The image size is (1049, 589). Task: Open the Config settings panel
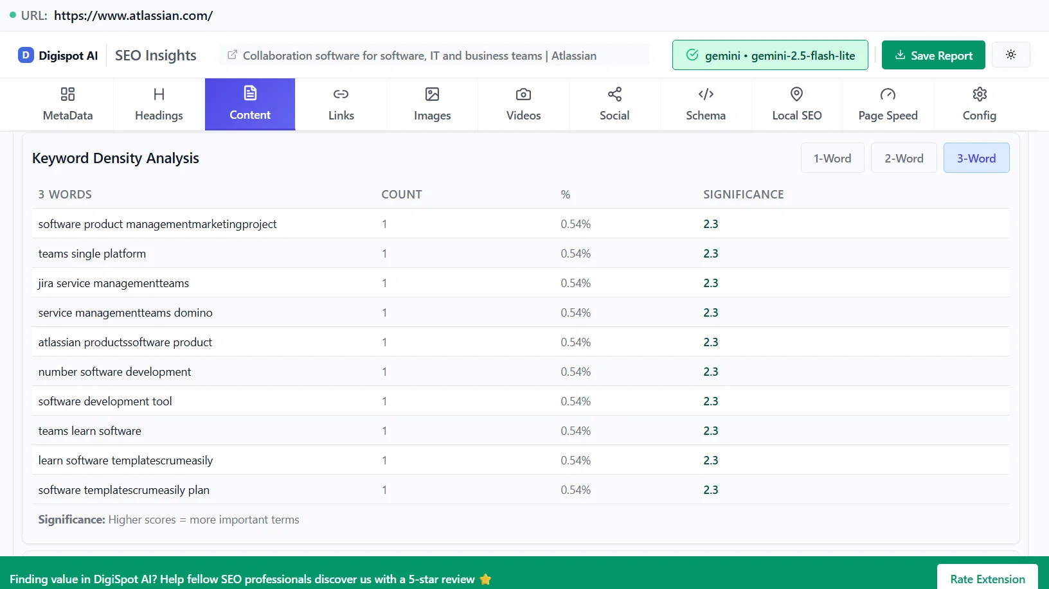(x=979, y=104)
